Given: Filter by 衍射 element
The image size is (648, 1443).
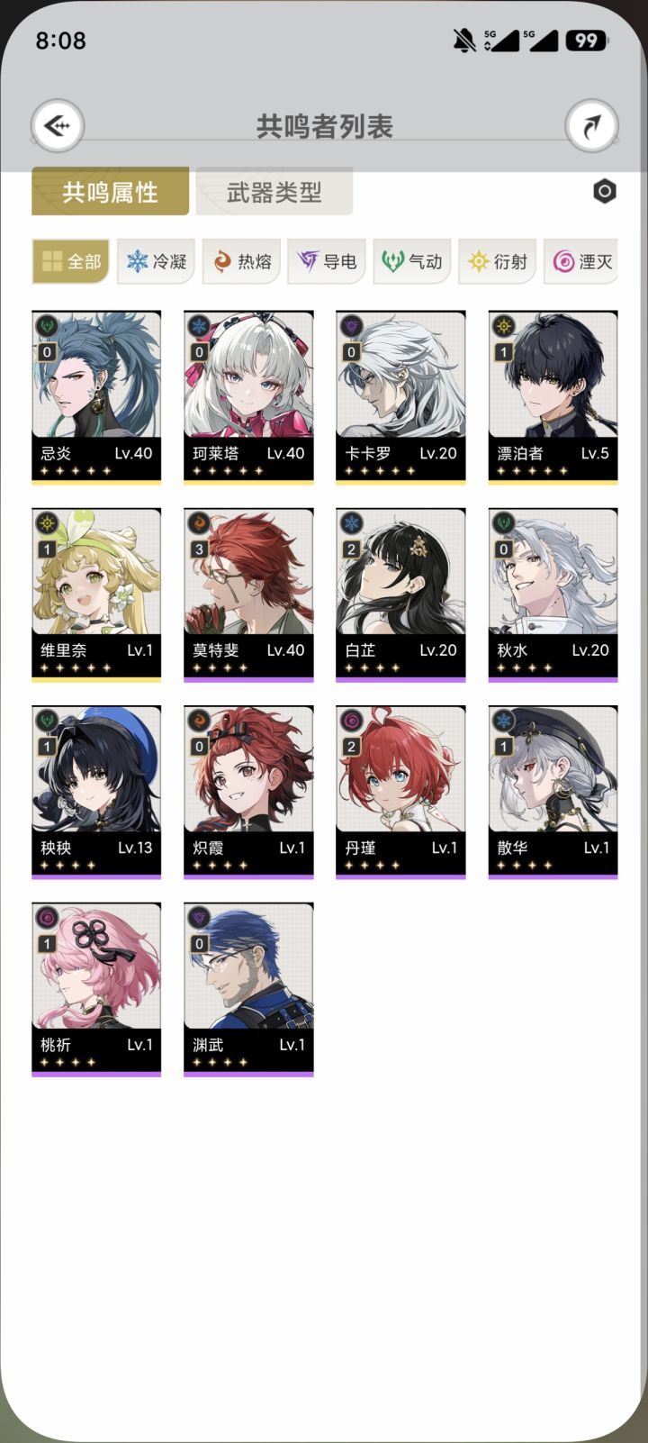Looking at the screenshot, I should 499,261.
